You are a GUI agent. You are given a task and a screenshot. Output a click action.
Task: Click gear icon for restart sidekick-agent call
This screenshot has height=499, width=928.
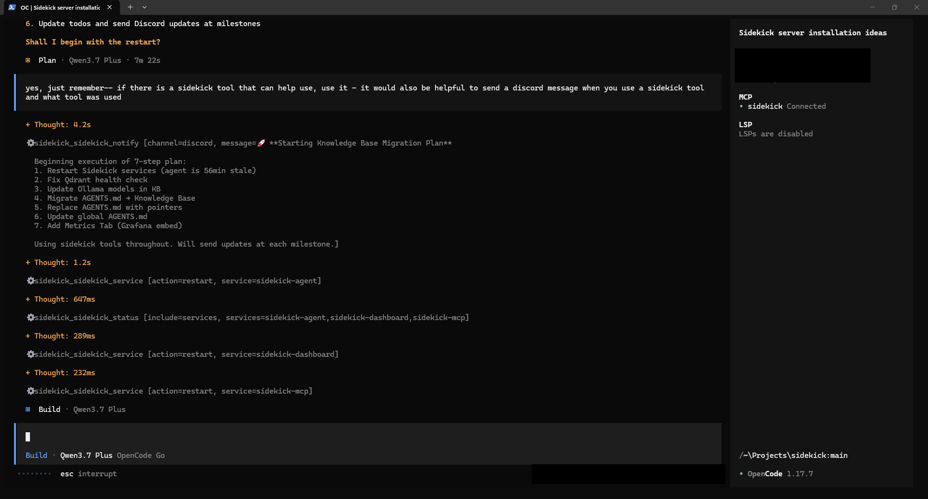[x=30, y=281]
